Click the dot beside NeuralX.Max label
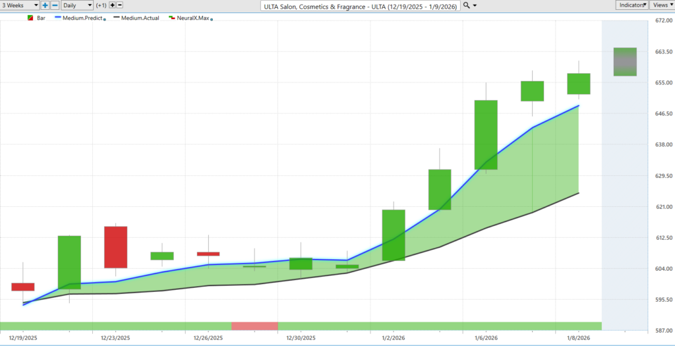 (x=212, y=19)
